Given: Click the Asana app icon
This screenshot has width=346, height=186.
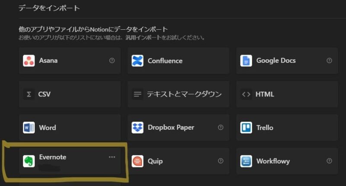Looking at the screenshot, I should coord(29,61).
